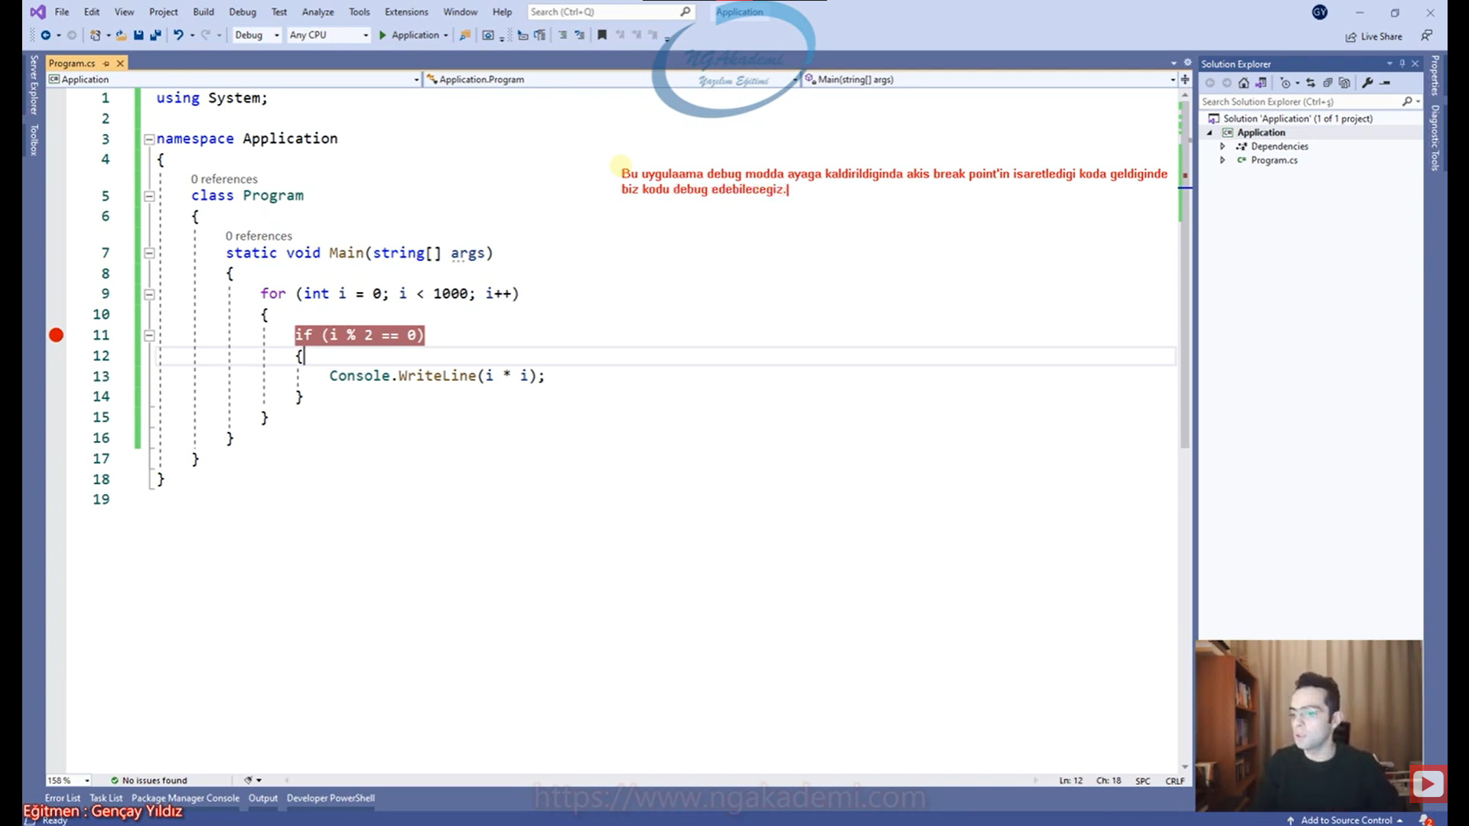Click the GY account avatar

(1320, 12)
